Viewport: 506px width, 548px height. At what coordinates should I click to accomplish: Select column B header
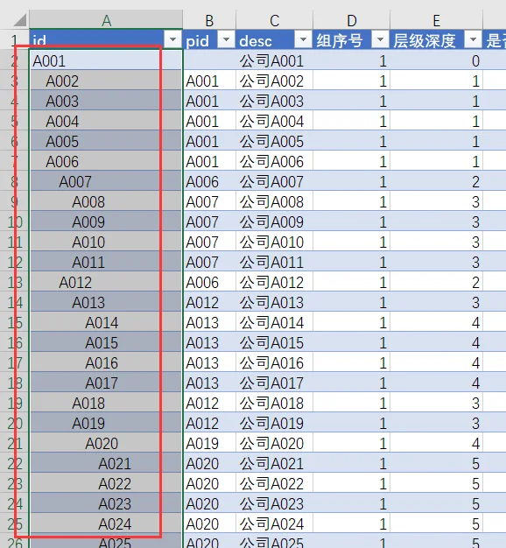click(209, 20)
